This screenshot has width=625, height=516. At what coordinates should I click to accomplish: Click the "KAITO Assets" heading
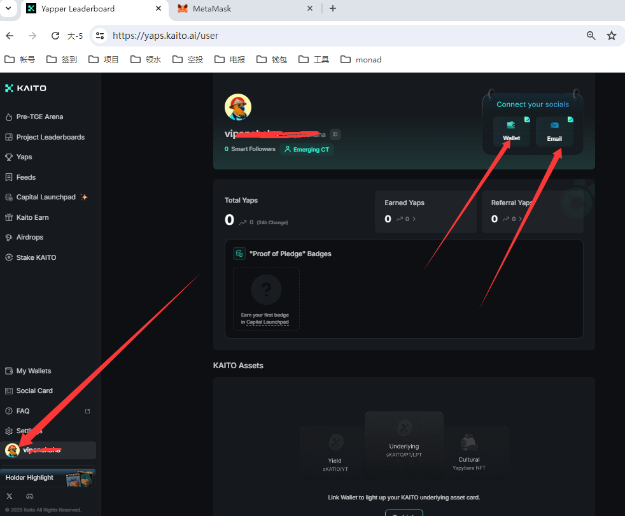(x=239, y=366)
